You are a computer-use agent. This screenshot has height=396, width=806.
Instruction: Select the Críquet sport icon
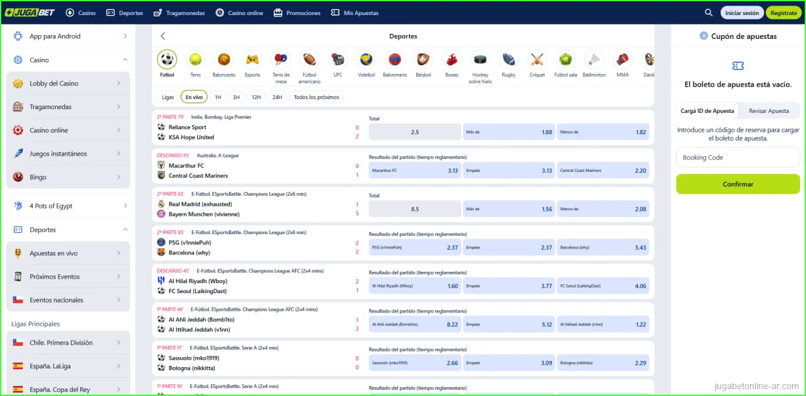point(537,60)
